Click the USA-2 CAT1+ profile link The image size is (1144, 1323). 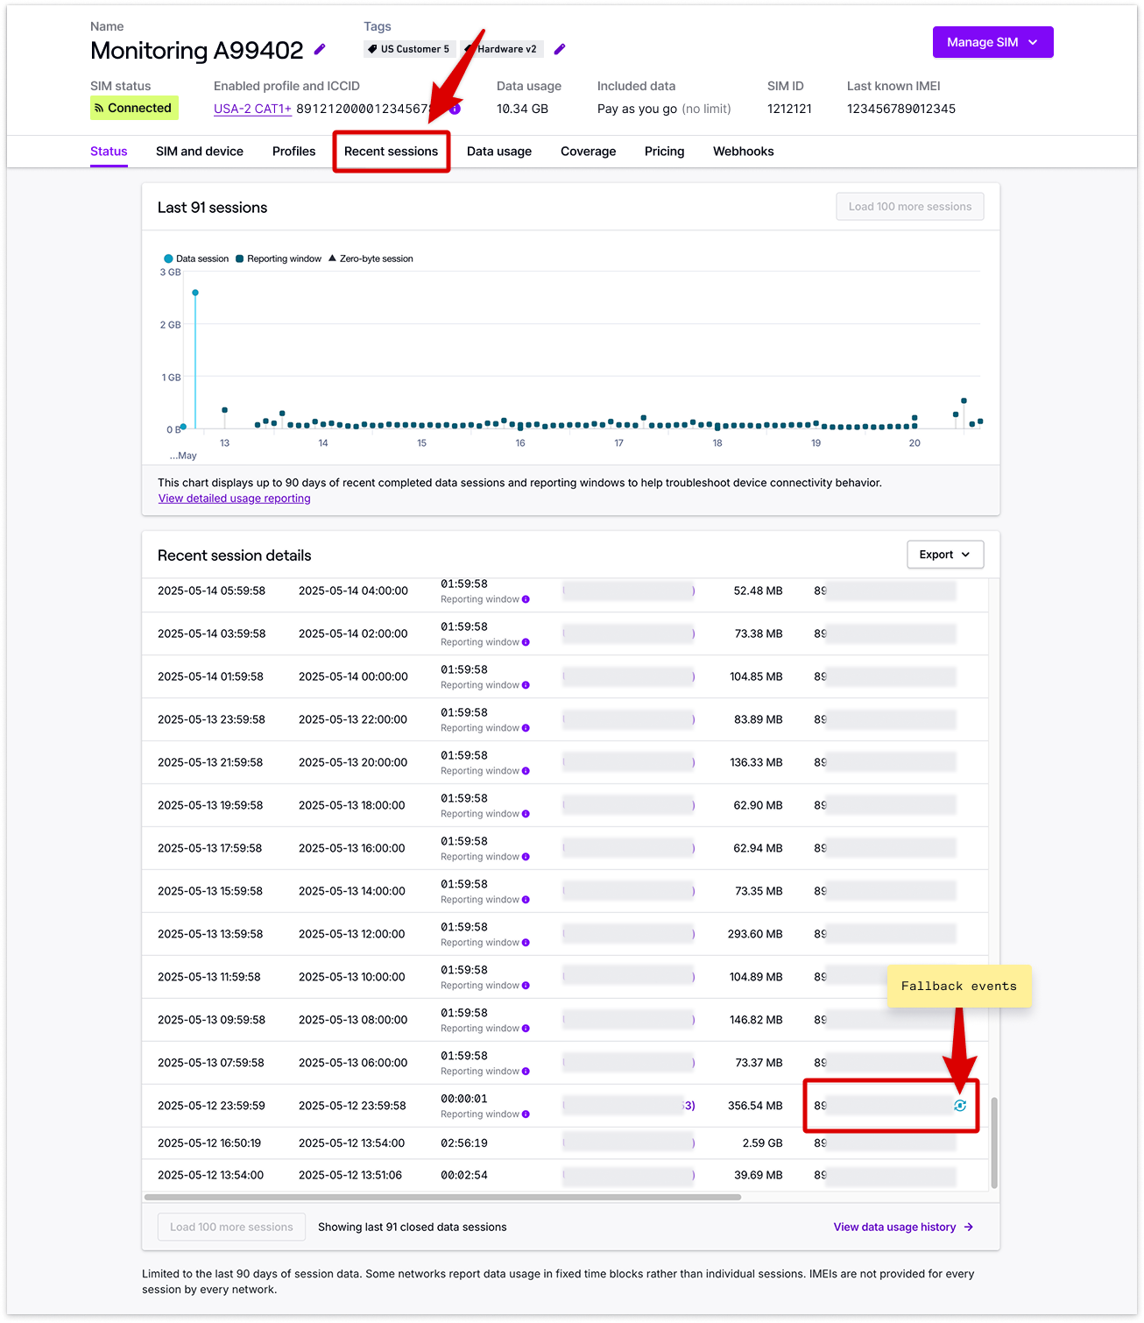pos(252,109)
